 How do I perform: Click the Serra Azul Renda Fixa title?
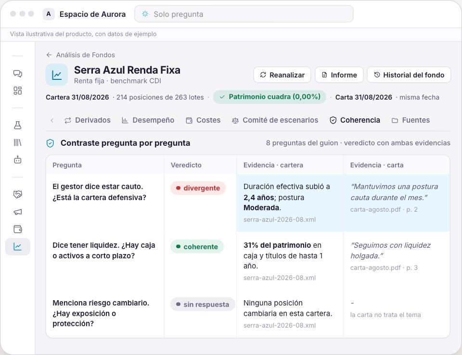click(x=127, y=70)
